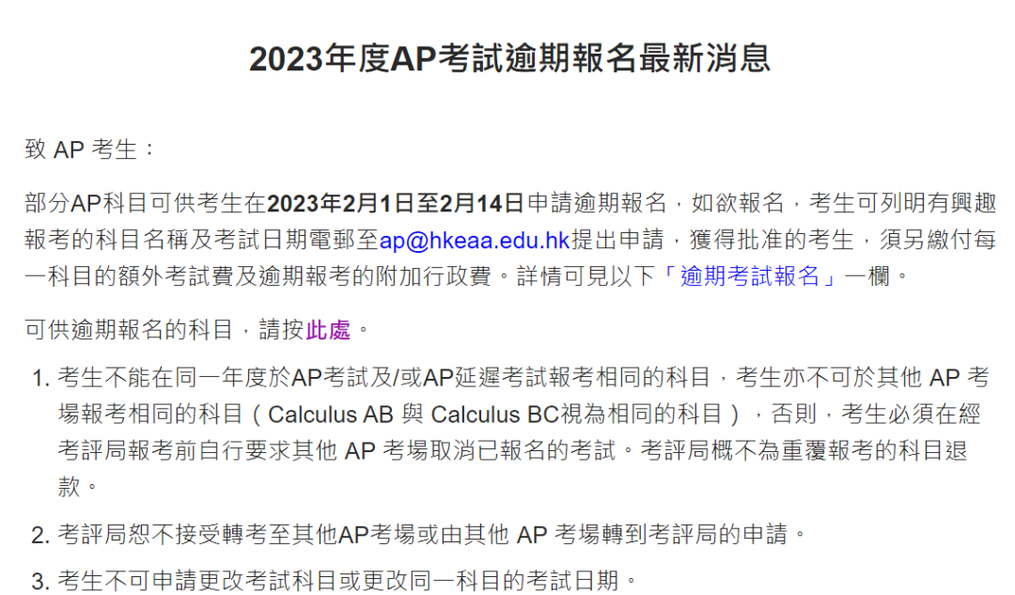
Task: Click the text 可供逾期報名的科目
Action: pos(129,330)
